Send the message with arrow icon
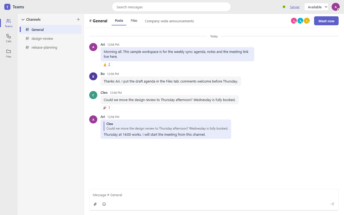The width and height of the screenshot is (344, 215). [x=332, y=204]
